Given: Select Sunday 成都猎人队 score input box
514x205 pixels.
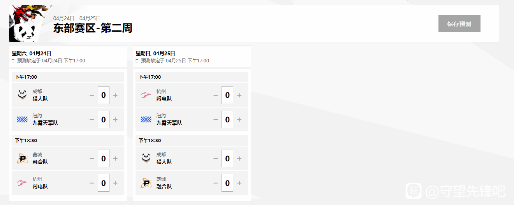Looking at the screenshot, I should [x=227, y=159].
